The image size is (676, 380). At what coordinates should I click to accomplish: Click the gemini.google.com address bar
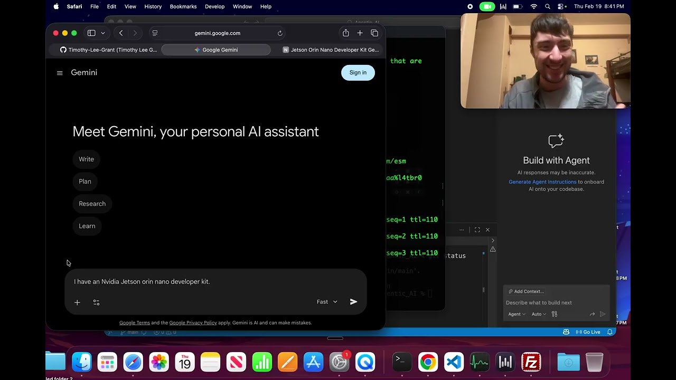pyautogui.click(x=218, y=33)
